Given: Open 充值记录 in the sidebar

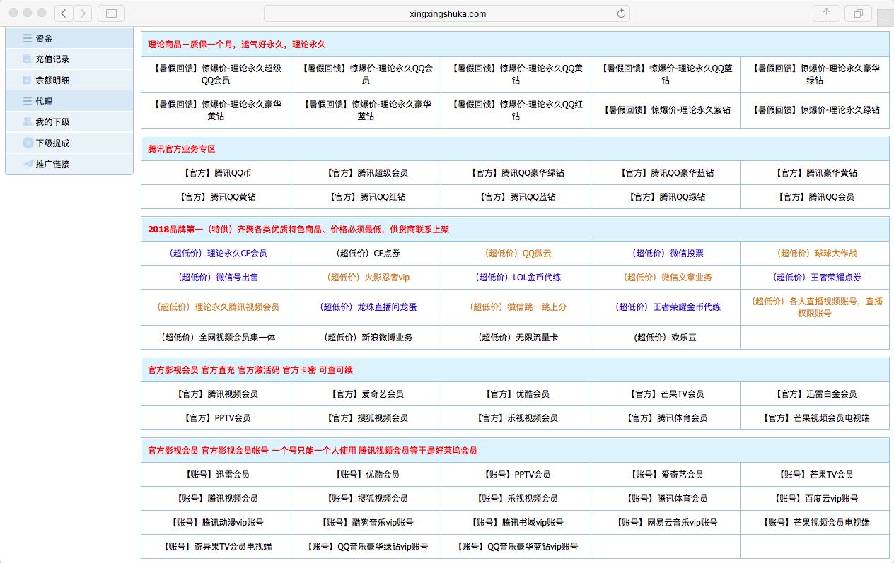Looking at the screenshot, I should coord(52,59).
